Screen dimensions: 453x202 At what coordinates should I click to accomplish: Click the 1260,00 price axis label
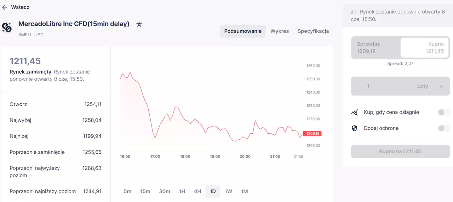click(313, 66)
